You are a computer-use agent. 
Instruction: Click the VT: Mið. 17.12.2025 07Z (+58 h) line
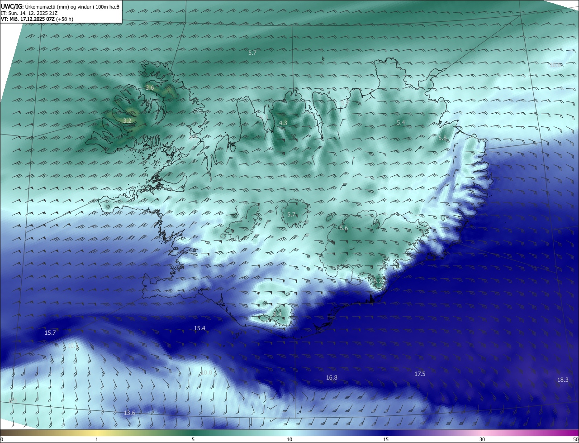[x=37, y=19]
